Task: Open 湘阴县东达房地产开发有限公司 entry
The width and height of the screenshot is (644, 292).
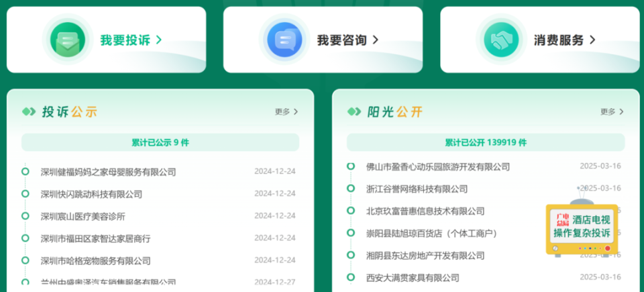Action: coord(425,255)
